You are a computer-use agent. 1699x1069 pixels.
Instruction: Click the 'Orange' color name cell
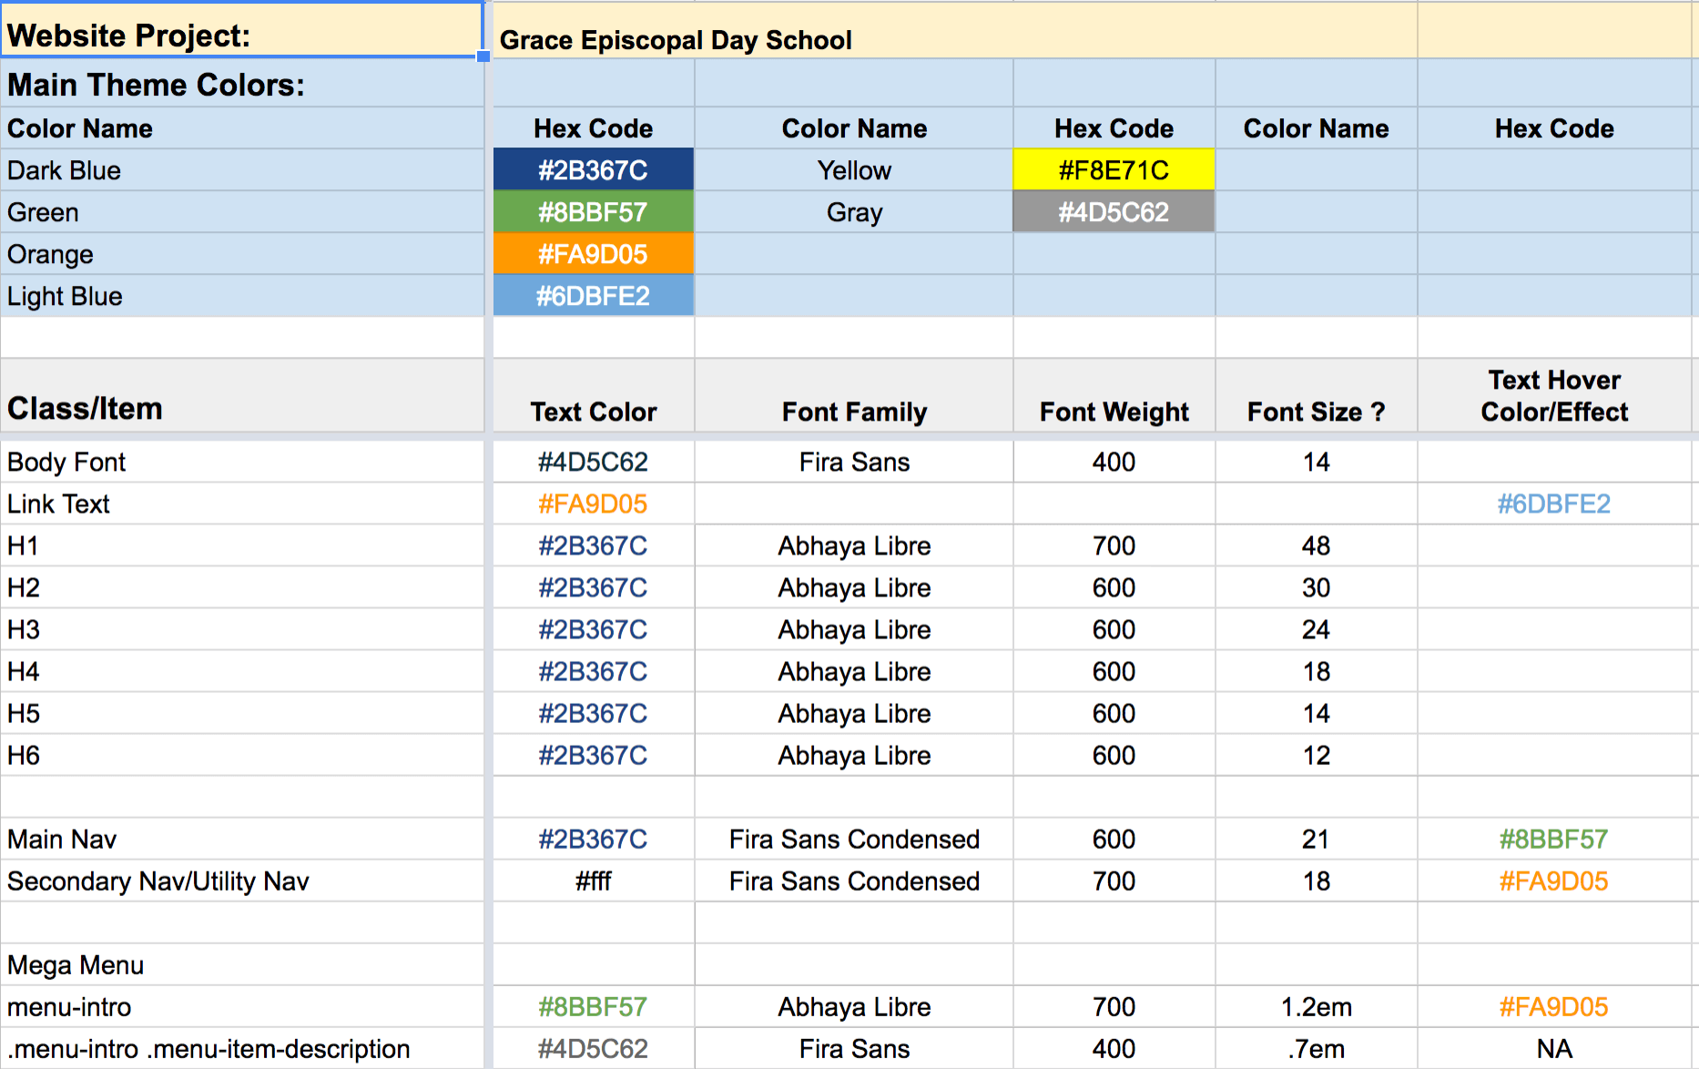(242, 254)
